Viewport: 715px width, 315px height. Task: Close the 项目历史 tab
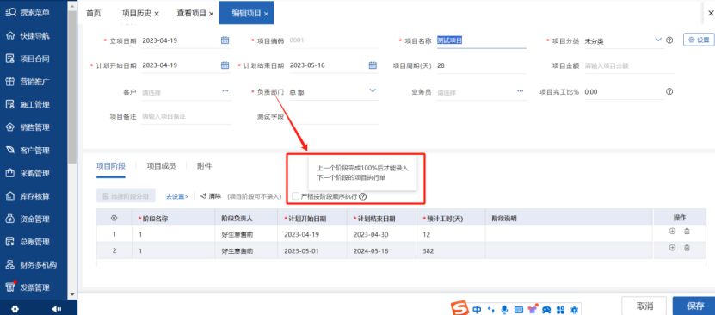click(x=157, y=14)
